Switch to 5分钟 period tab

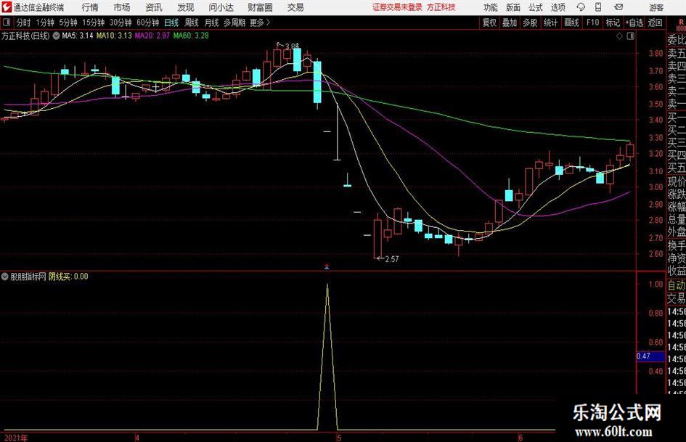[68, 22]
